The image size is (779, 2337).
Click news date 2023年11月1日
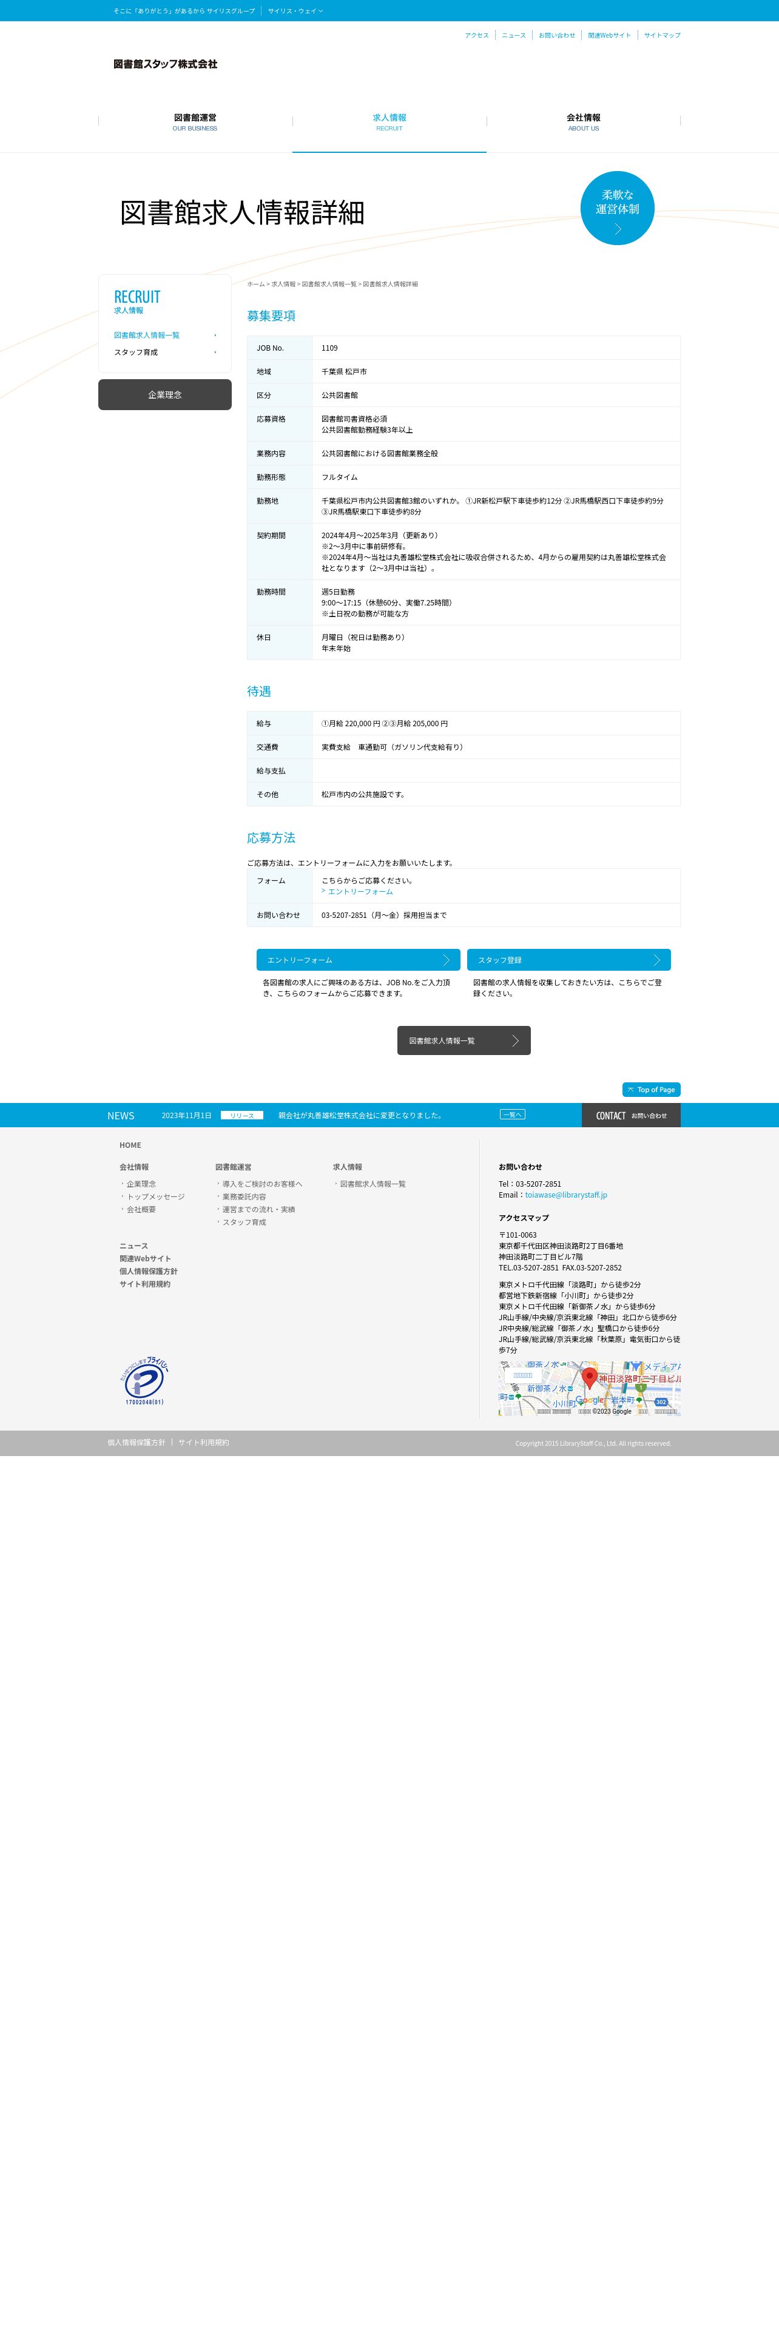187,1115
